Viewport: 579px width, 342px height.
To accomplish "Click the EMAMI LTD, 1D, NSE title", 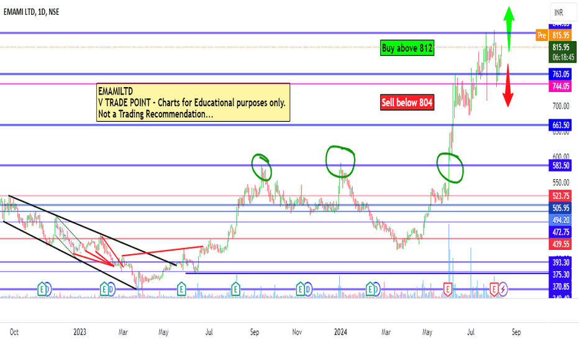I will click(32, 12).
